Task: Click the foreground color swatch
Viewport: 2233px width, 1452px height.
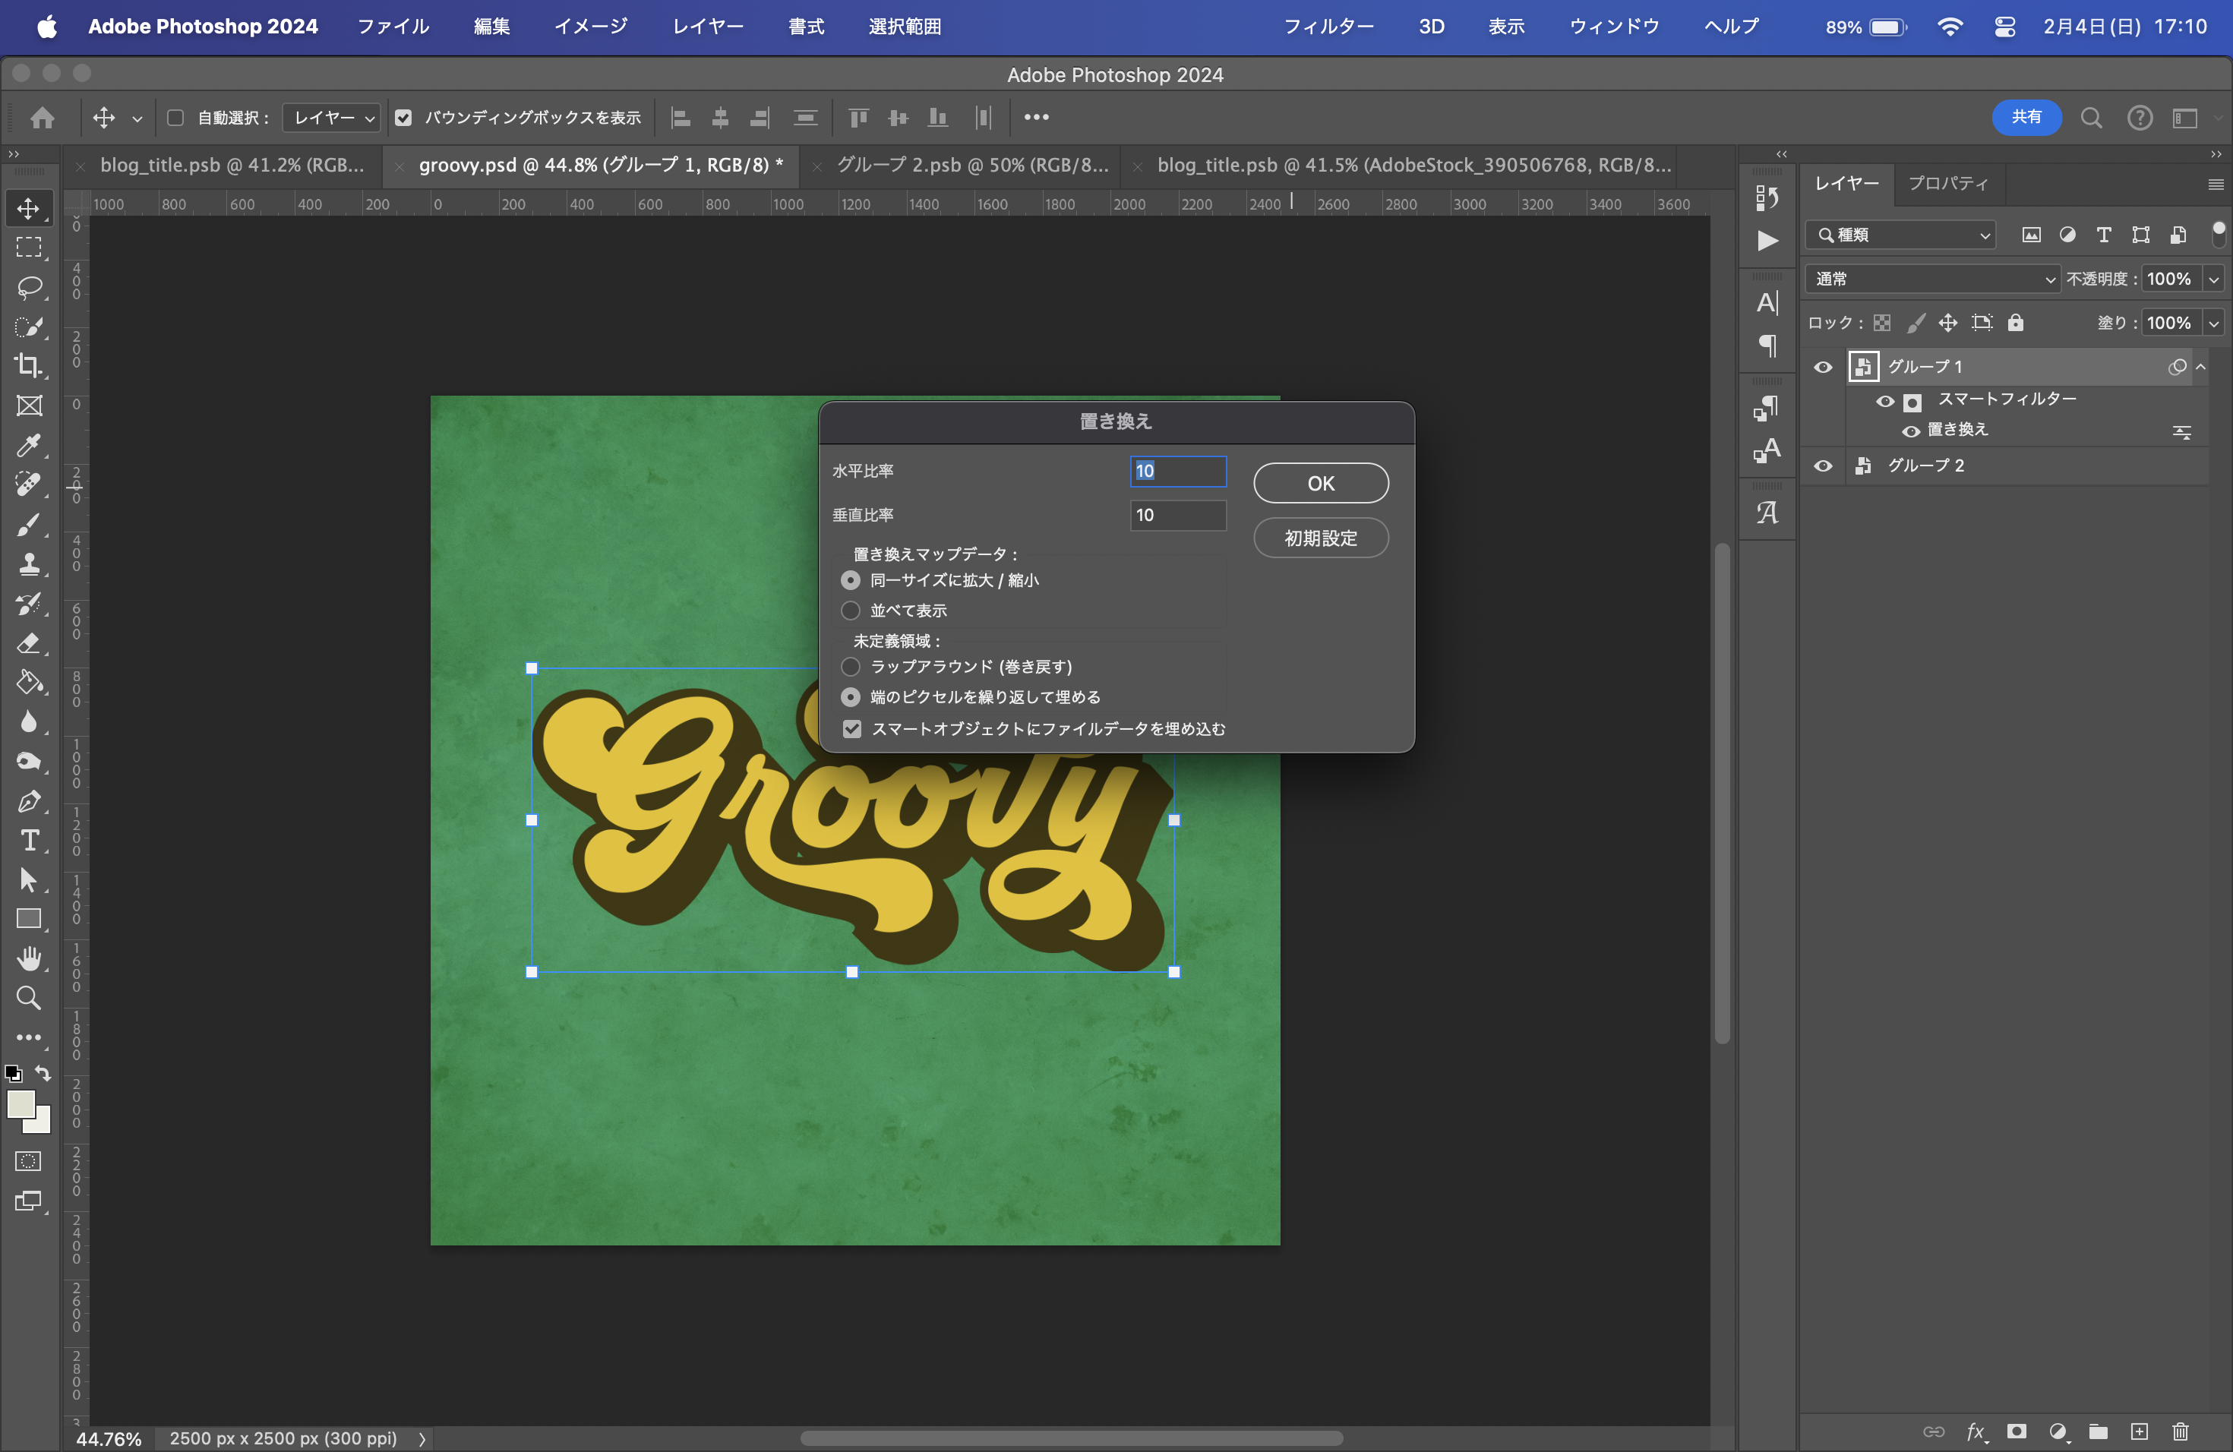Action: tap(21, 1104)
